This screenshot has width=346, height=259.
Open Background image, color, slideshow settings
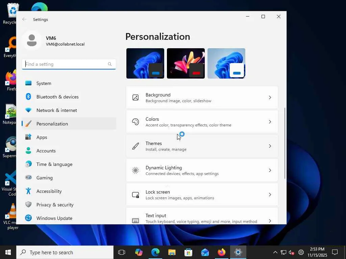tap(202, 97)
